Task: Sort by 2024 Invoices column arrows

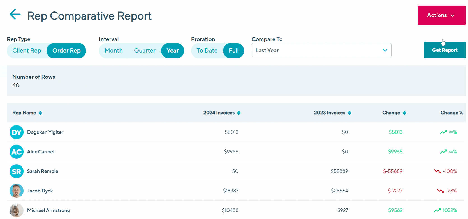Action: pos(239,113)
